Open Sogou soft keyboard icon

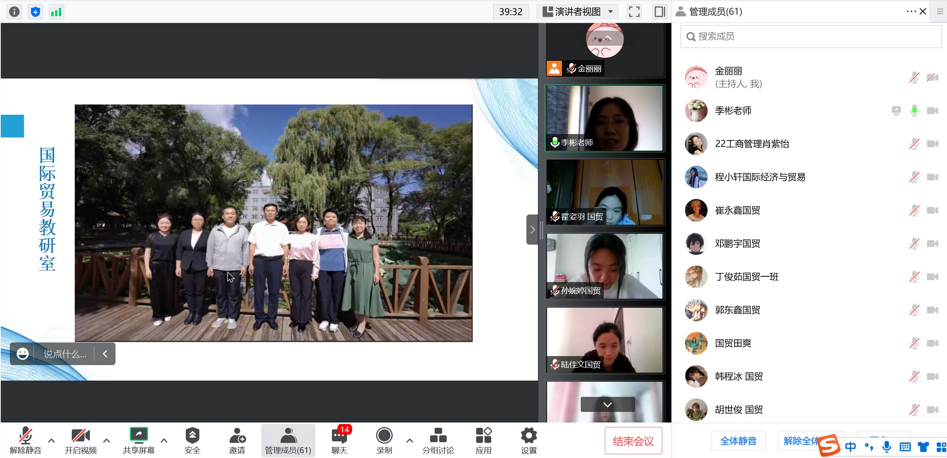point(905,447)
